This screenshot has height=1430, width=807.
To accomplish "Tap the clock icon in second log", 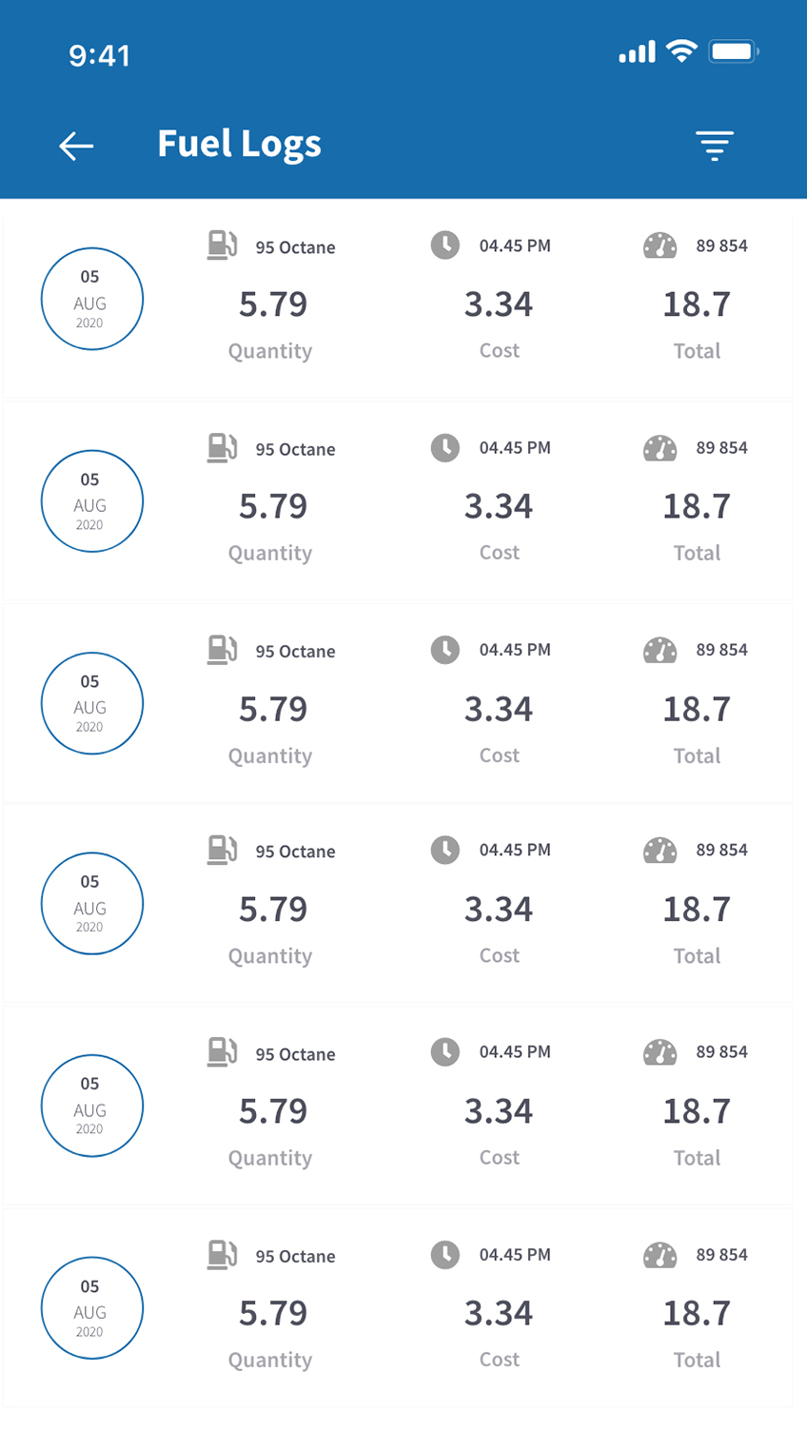I will pyautogui.click(x=444, y=447).
